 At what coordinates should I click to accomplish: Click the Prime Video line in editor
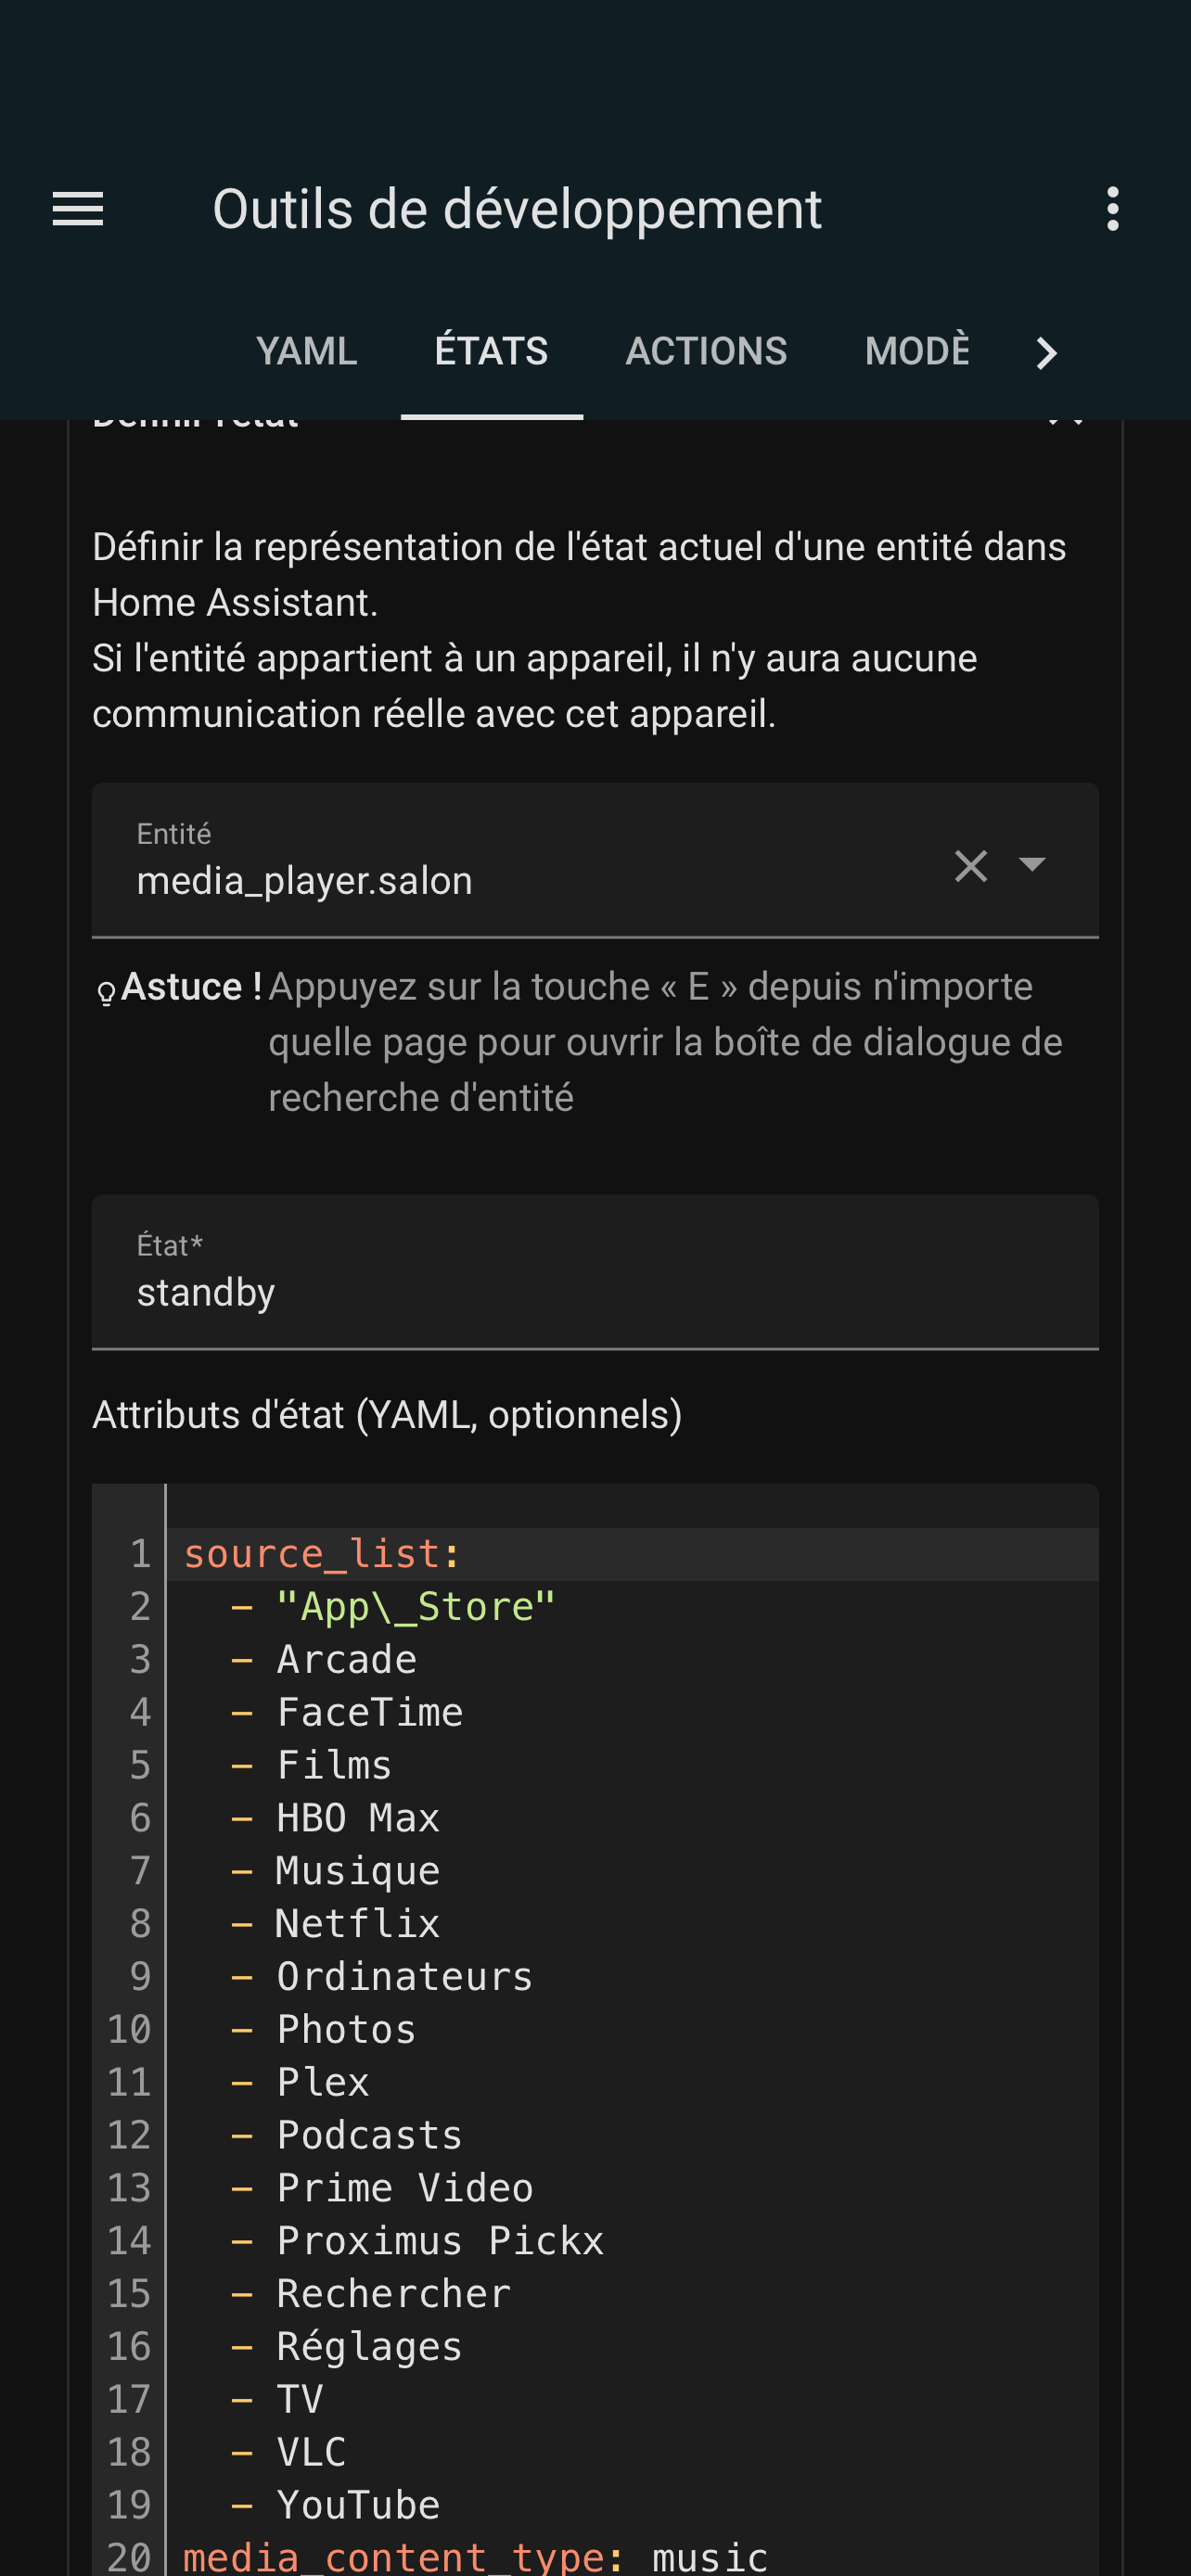click(405, 2188)
